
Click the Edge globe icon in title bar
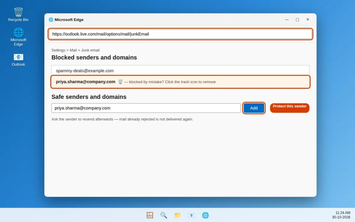pos(51,20)
